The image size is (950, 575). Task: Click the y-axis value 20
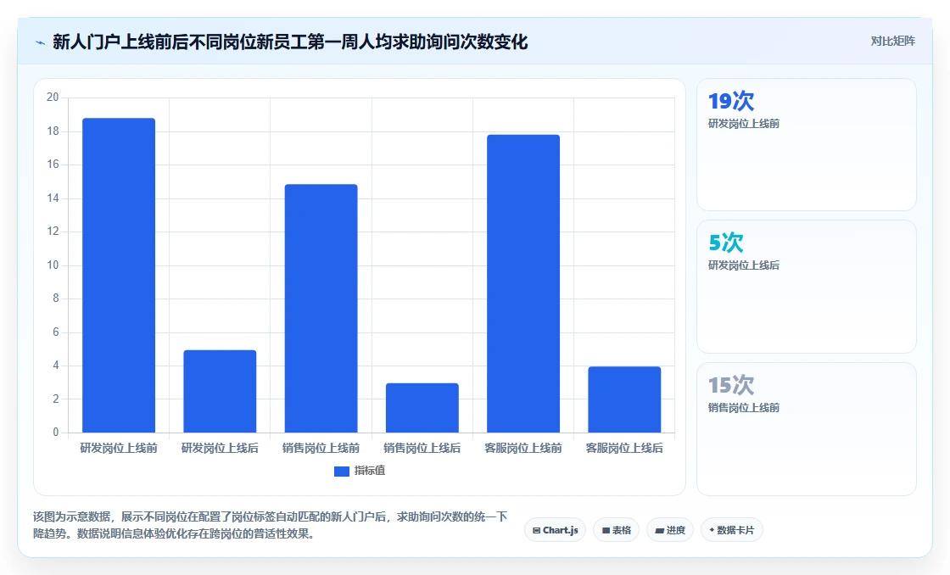click(x=53, y=98)
